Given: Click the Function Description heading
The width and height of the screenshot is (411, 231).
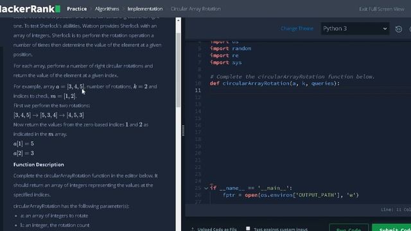Looking at the screenshot, I should coord(39,164).
